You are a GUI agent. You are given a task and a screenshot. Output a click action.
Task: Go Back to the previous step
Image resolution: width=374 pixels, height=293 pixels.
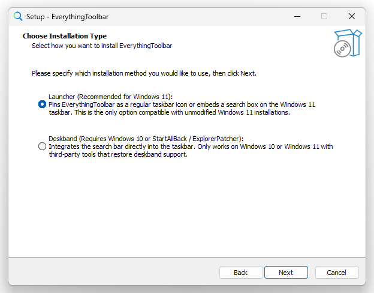[241, 273]
